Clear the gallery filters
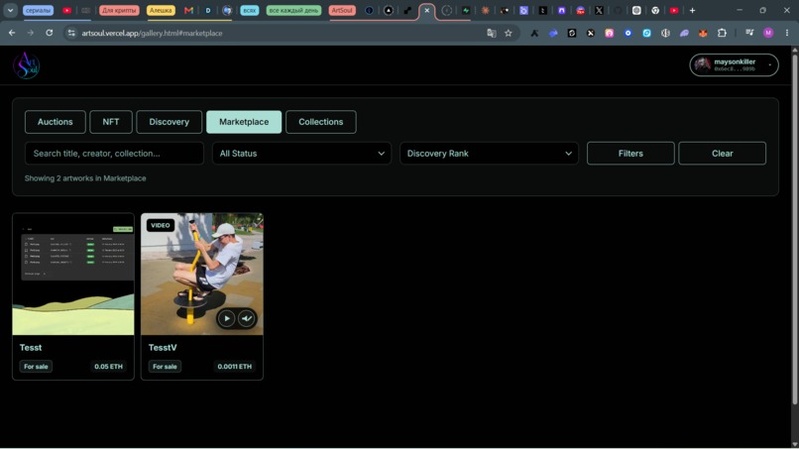 [x=722, y=154]
